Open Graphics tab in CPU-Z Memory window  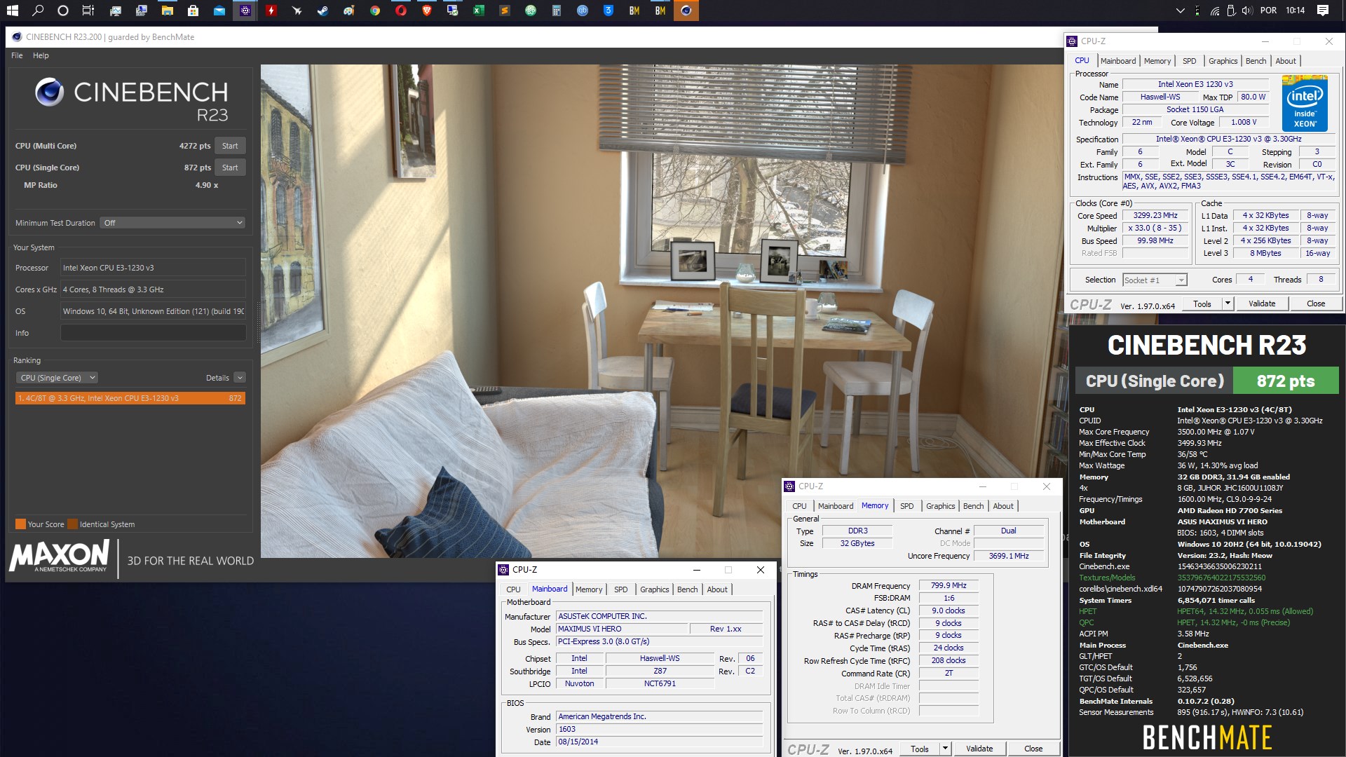pos(940,506)
